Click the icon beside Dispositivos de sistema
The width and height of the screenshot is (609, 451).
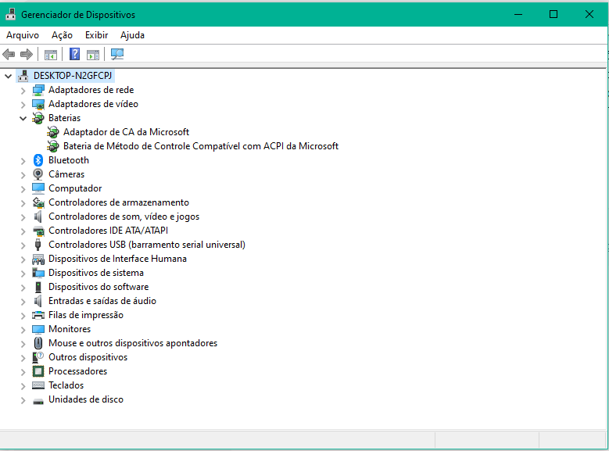[x=38, y=273]
